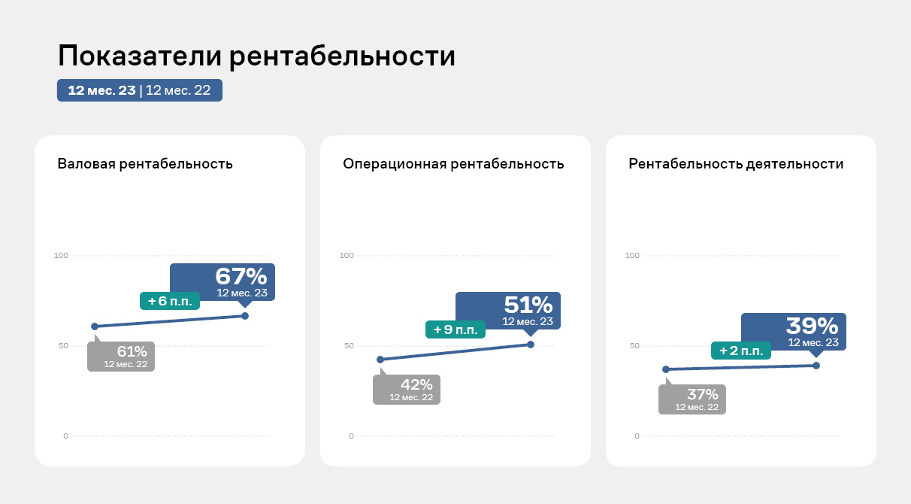Click the 39% data point marker
This screenshot has width=911, height=504.
point(816,366)
